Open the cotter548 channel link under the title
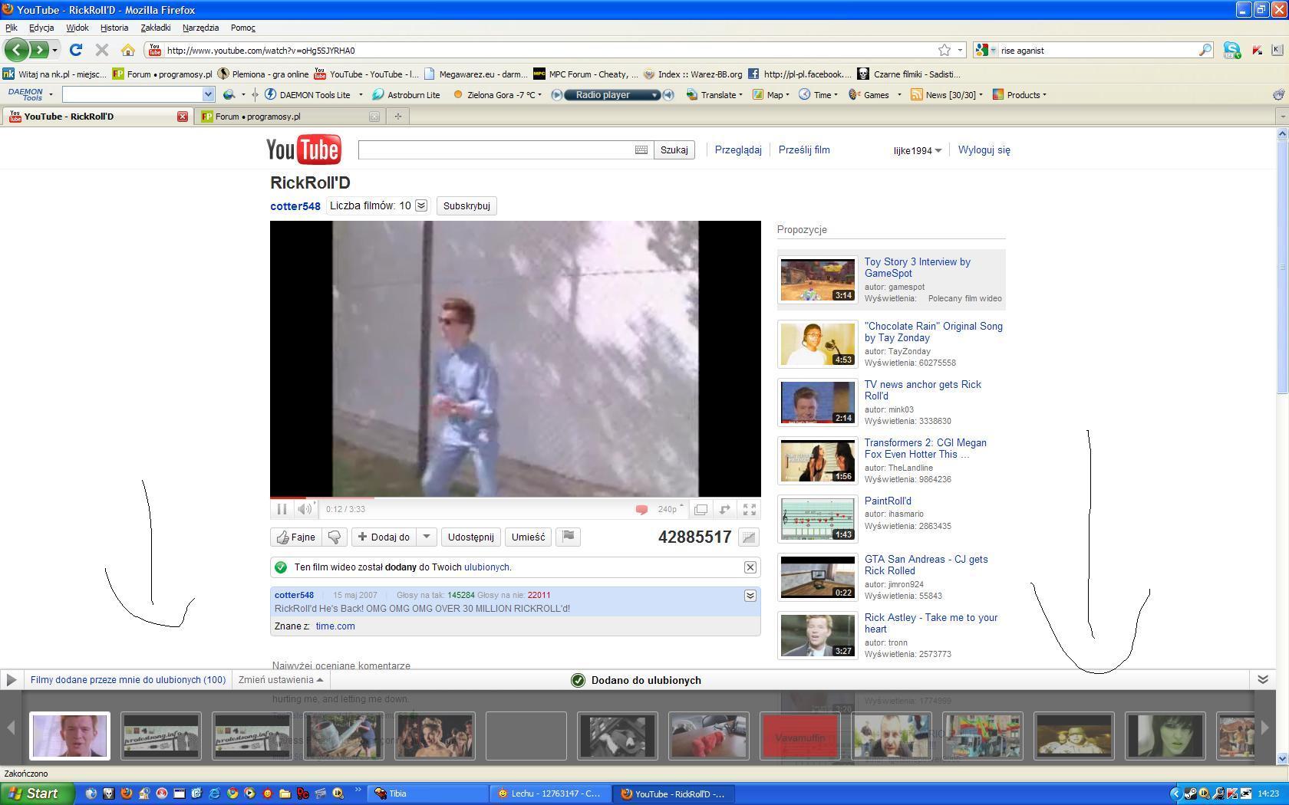1289x805 pixels. pyautogui.click(x=295, y=206)
